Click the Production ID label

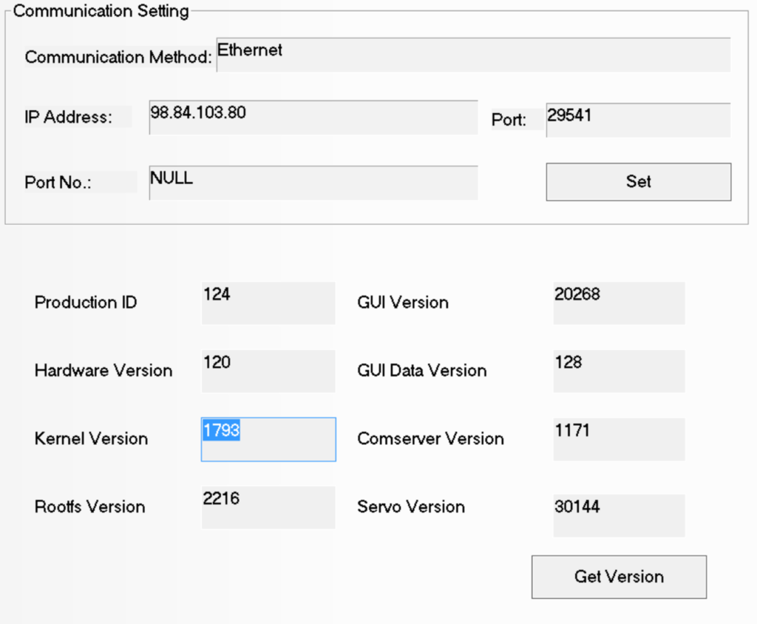click(x=86, y=302)
